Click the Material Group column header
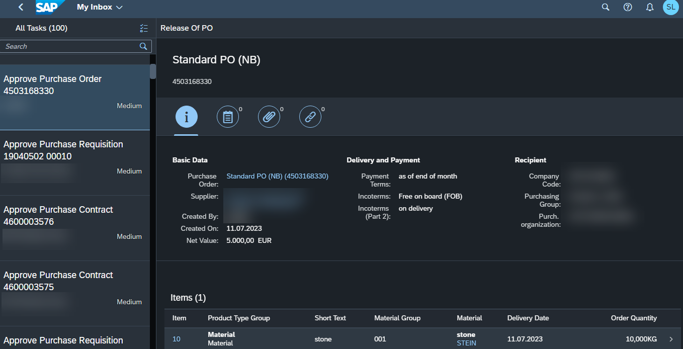 coord(397,318)
